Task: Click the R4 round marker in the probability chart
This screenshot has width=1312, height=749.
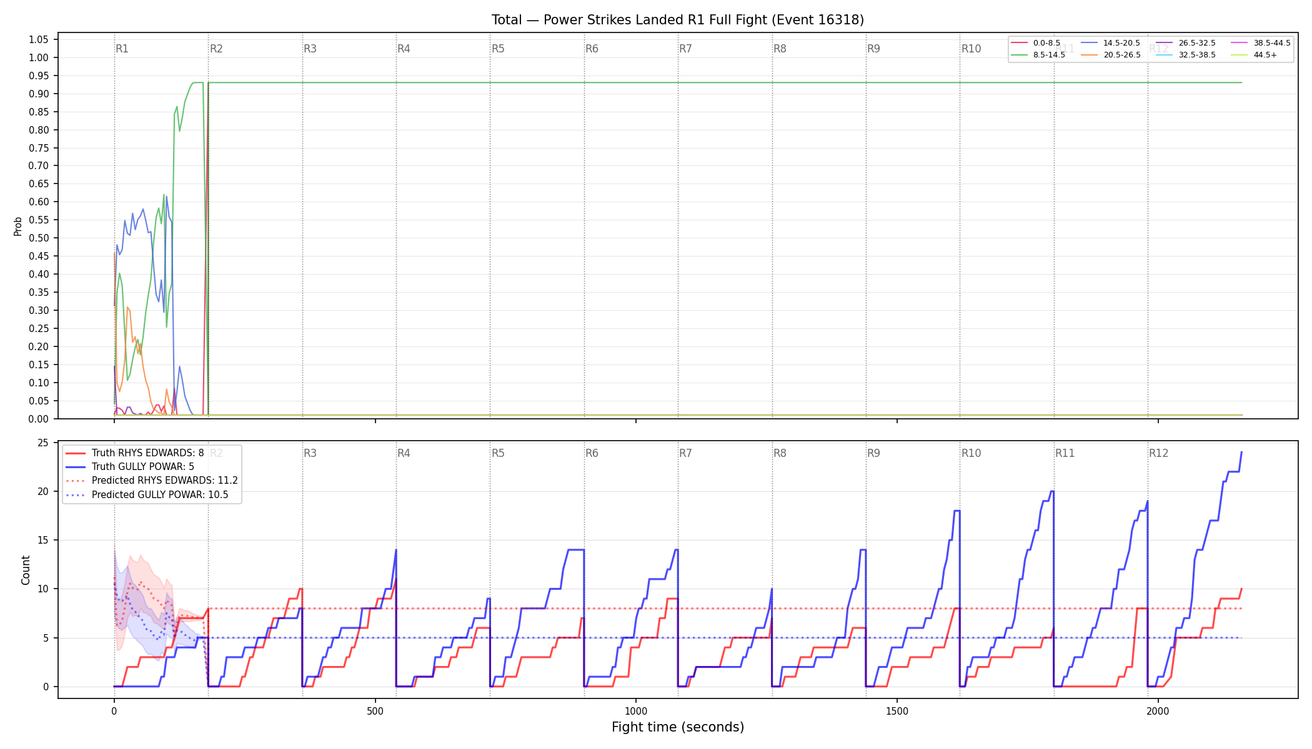Action: [404, 49]
